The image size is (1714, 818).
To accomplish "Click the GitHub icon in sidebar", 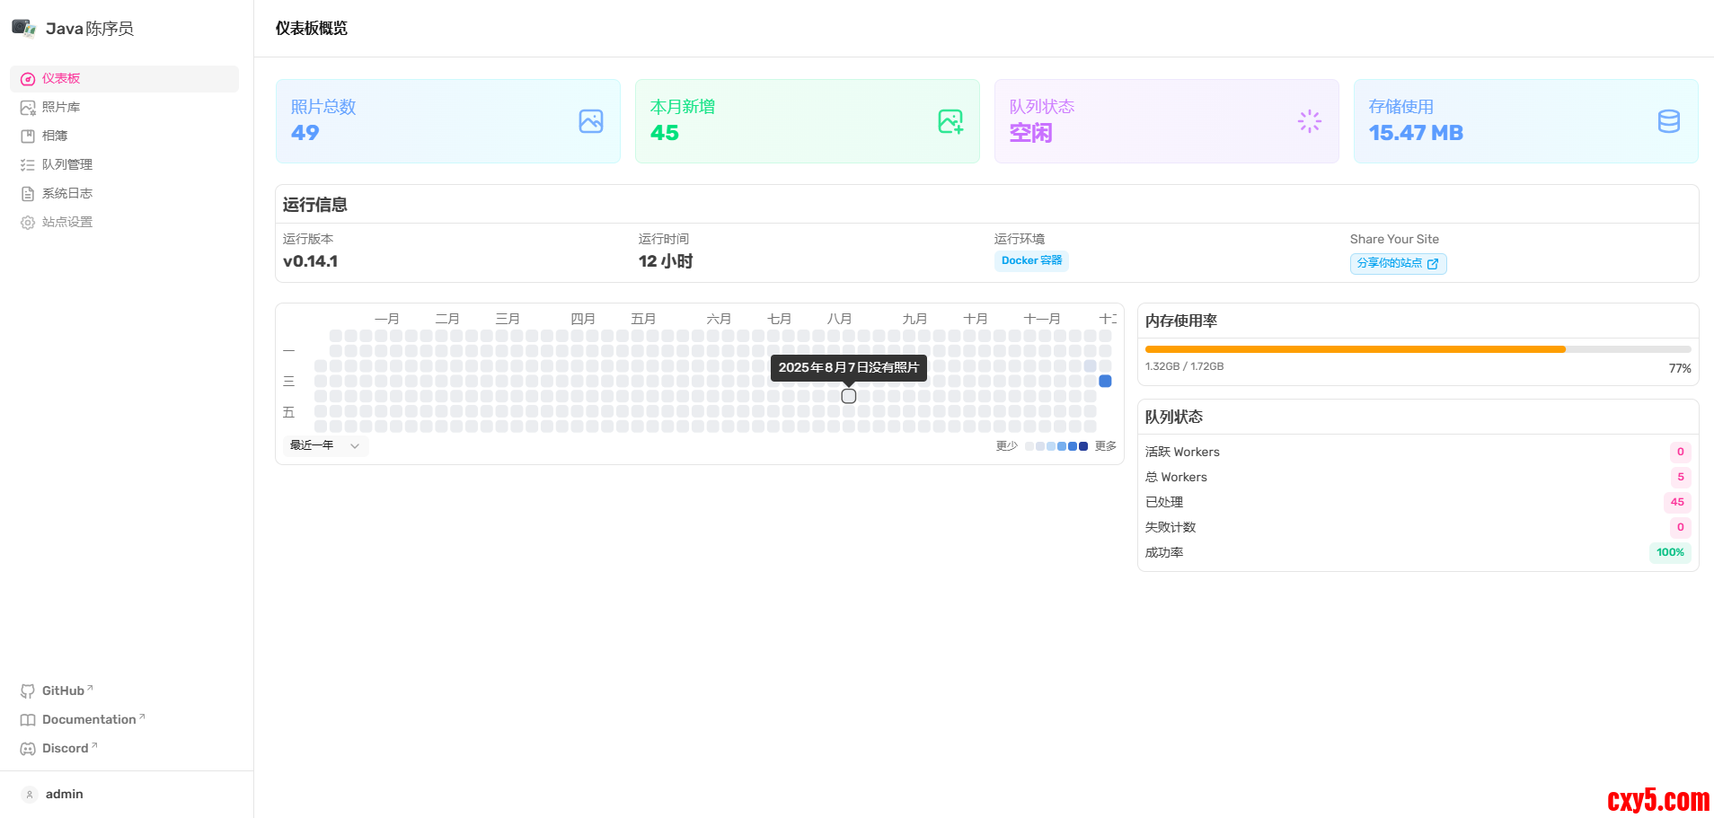I will coord(28,691).
